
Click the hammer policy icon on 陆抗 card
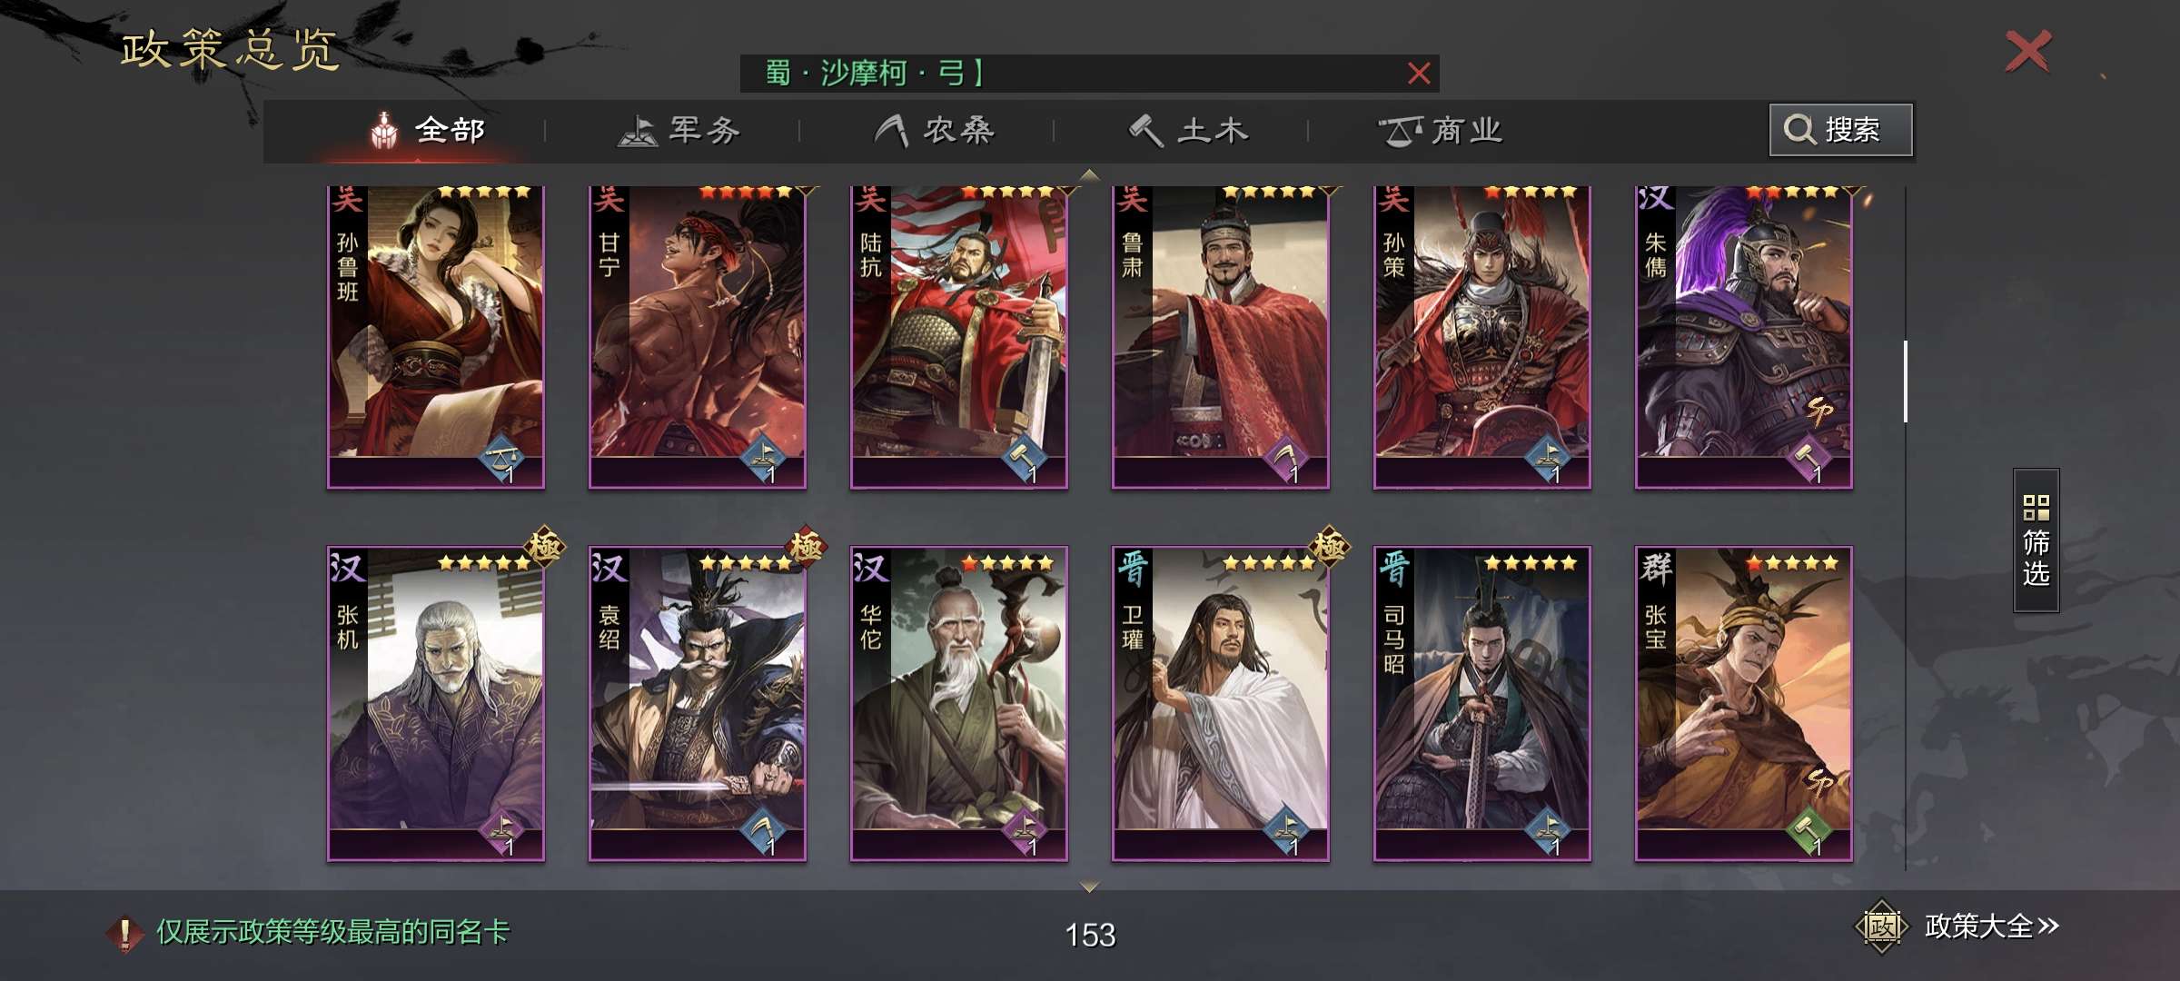pyautogui.click(x=1024, y=458)
